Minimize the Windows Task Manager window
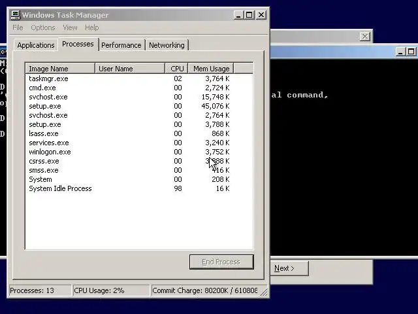The image size is (418, 314). 238,15
